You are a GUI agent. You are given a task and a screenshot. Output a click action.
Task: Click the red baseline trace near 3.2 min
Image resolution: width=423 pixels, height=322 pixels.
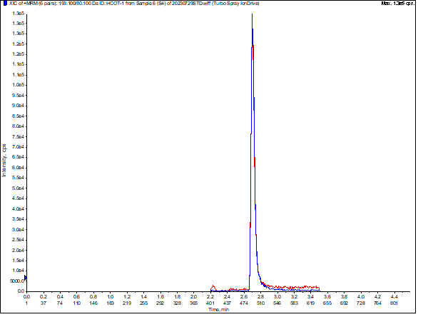pyautogui.click(x=294, y=287)
